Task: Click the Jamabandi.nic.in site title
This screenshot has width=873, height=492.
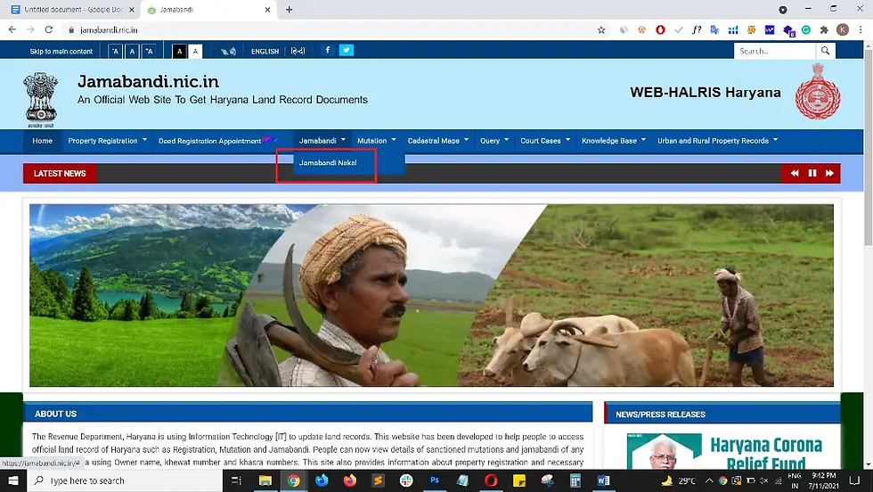Action: click(x=148, y=81)
